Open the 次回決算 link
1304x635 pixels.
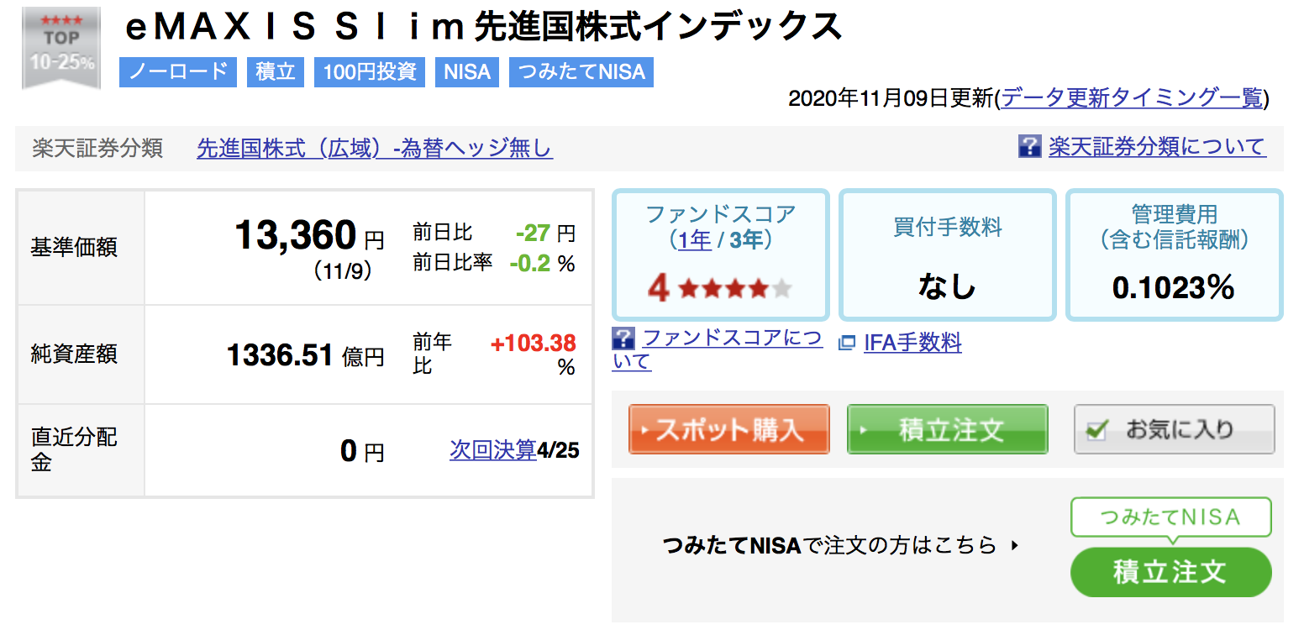pos(493,450)
